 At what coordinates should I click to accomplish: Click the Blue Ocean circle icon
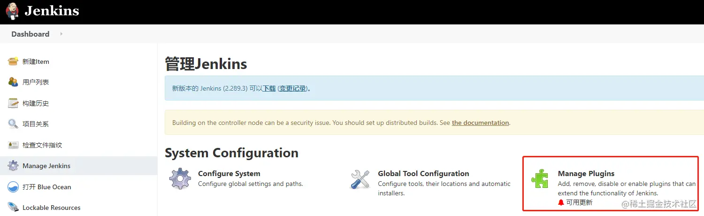[x=13, y=187]
